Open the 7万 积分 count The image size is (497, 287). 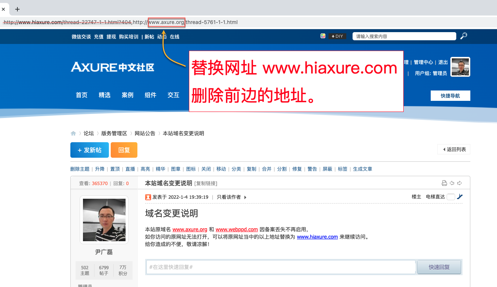[123, 270]
